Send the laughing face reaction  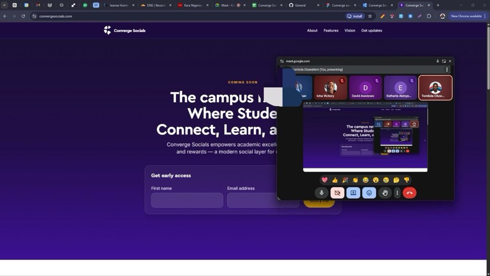366,180
